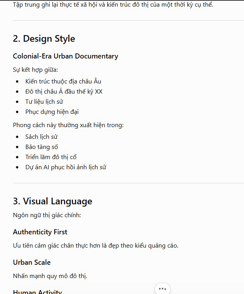
Task: Click "Phong cách này thường xuất hiện trong:" text
Action: [68, 125]
